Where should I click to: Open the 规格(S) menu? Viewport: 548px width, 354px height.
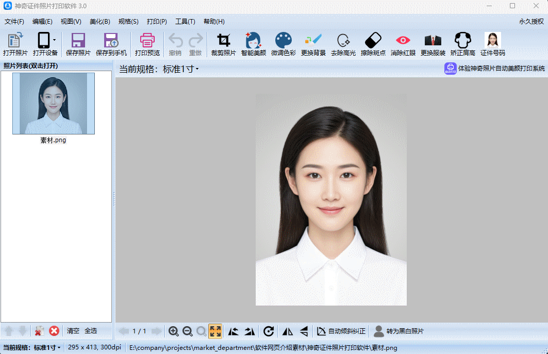(128, 22)
